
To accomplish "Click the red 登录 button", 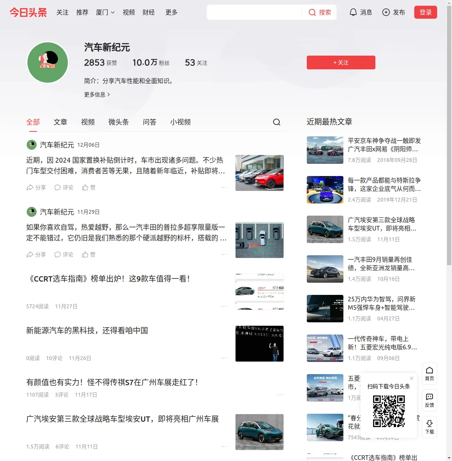I will tap(426, 12).
